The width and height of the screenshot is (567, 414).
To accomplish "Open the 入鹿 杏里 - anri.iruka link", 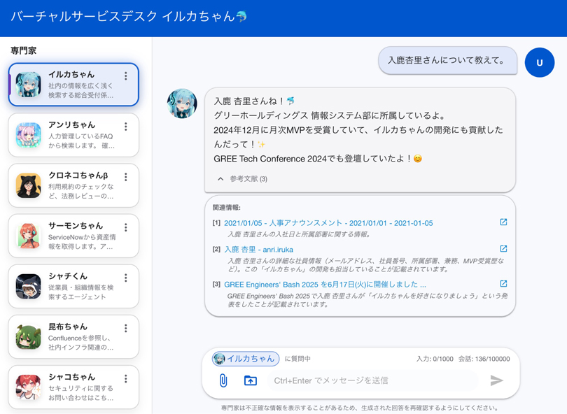I will pyautogui.click(x=258, y=250).
